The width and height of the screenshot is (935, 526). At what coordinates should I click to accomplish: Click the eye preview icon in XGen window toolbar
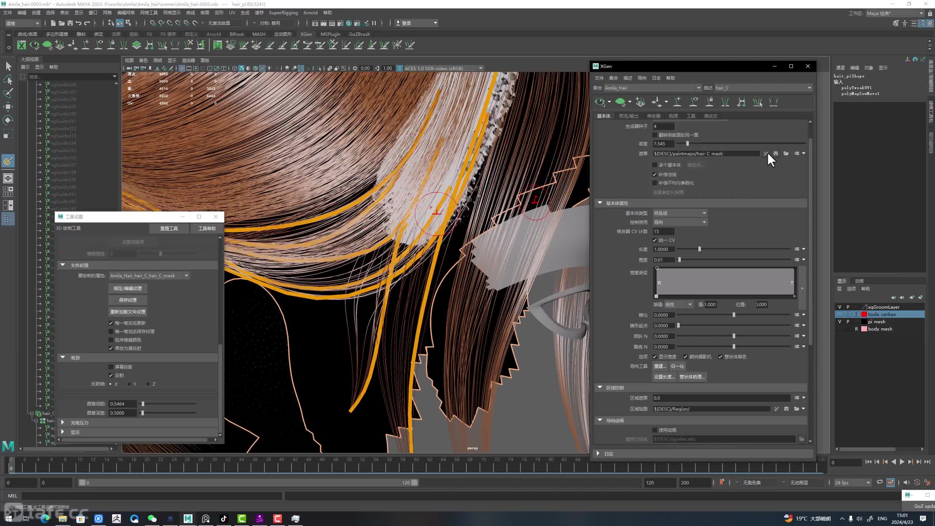click(600, 102)
